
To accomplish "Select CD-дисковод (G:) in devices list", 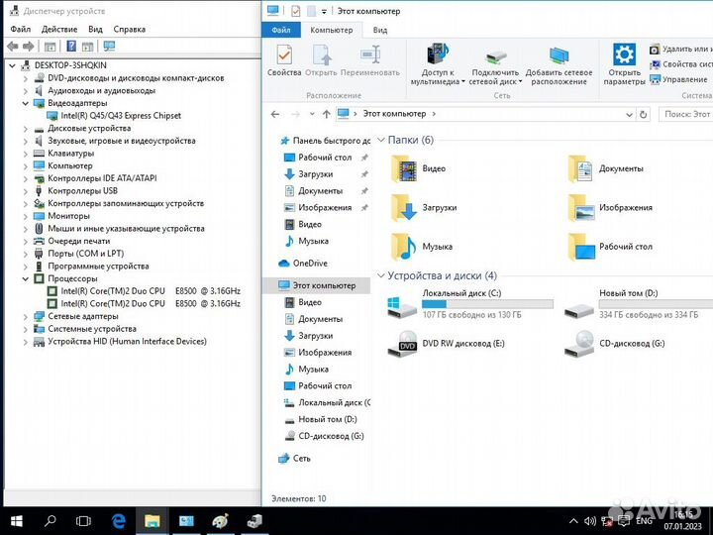I will click(614, 344).
